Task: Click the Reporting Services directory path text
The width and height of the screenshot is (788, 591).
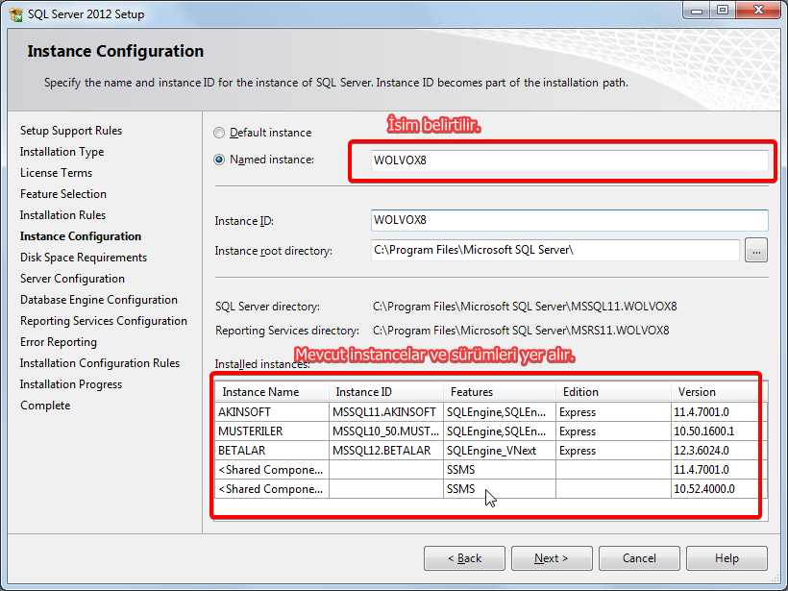Action: (x=521, y=331)
